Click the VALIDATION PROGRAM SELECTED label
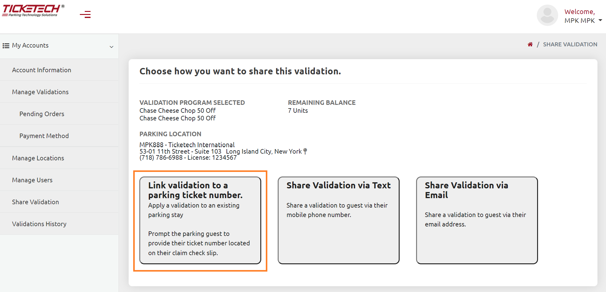Image resolution: width=606 pixels, height=292 pixels. 192,103
